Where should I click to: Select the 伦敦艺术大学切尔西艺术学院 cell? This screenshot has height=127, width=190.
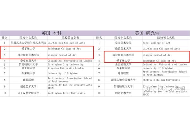coord(28,43)
